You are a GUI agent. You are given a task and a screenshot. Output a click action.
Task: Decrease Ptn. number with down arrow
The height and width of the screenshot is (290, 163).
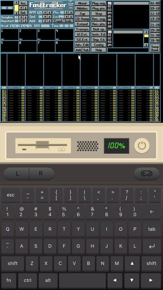click(71, 12)
